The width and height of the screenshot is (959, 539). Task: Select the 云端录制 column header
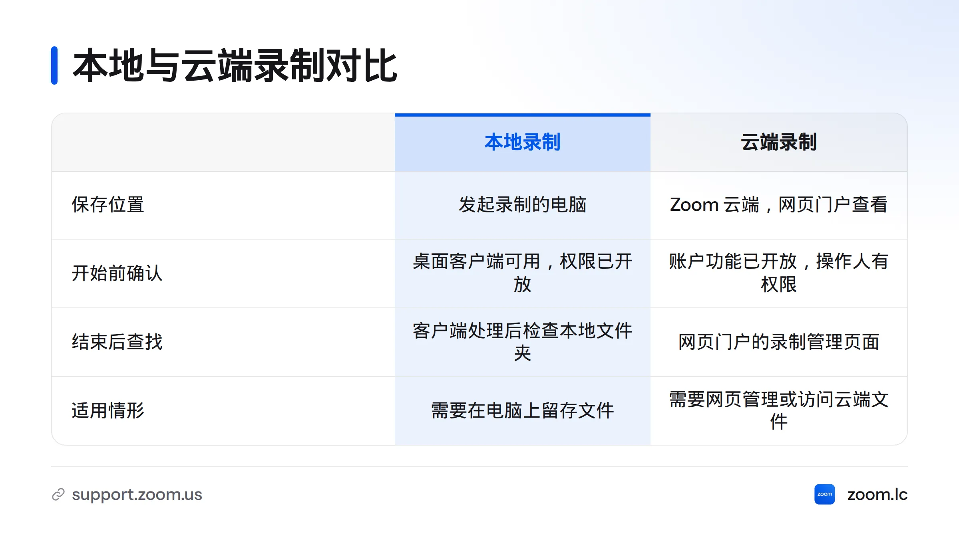click(x=779, y=142)
